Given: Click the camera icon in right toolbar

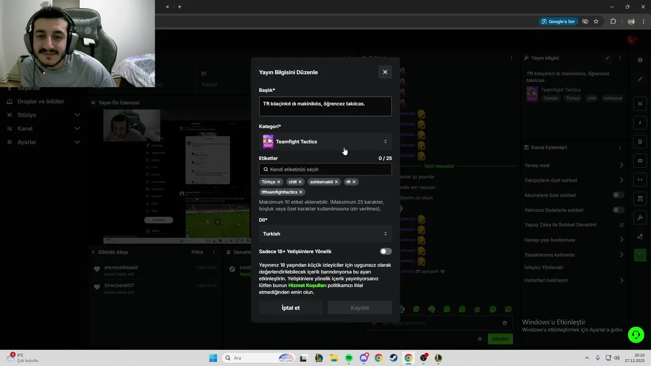Looking at the screenshot, I should pos(640,198).
